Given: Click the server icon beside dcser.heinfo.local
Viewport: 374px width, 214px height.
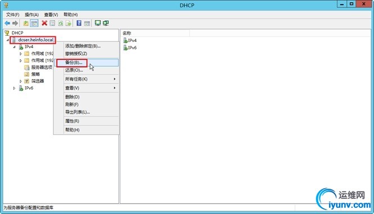Looking at the screenshot, I should click(14, 40).
